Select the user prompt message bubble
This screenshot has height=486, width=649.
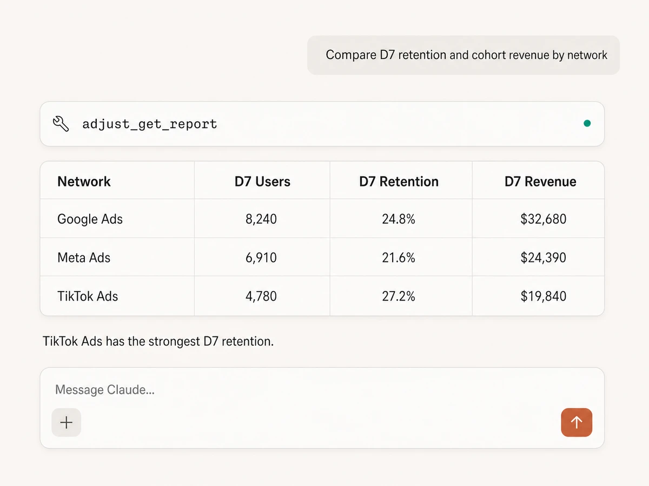coord(463,55)
